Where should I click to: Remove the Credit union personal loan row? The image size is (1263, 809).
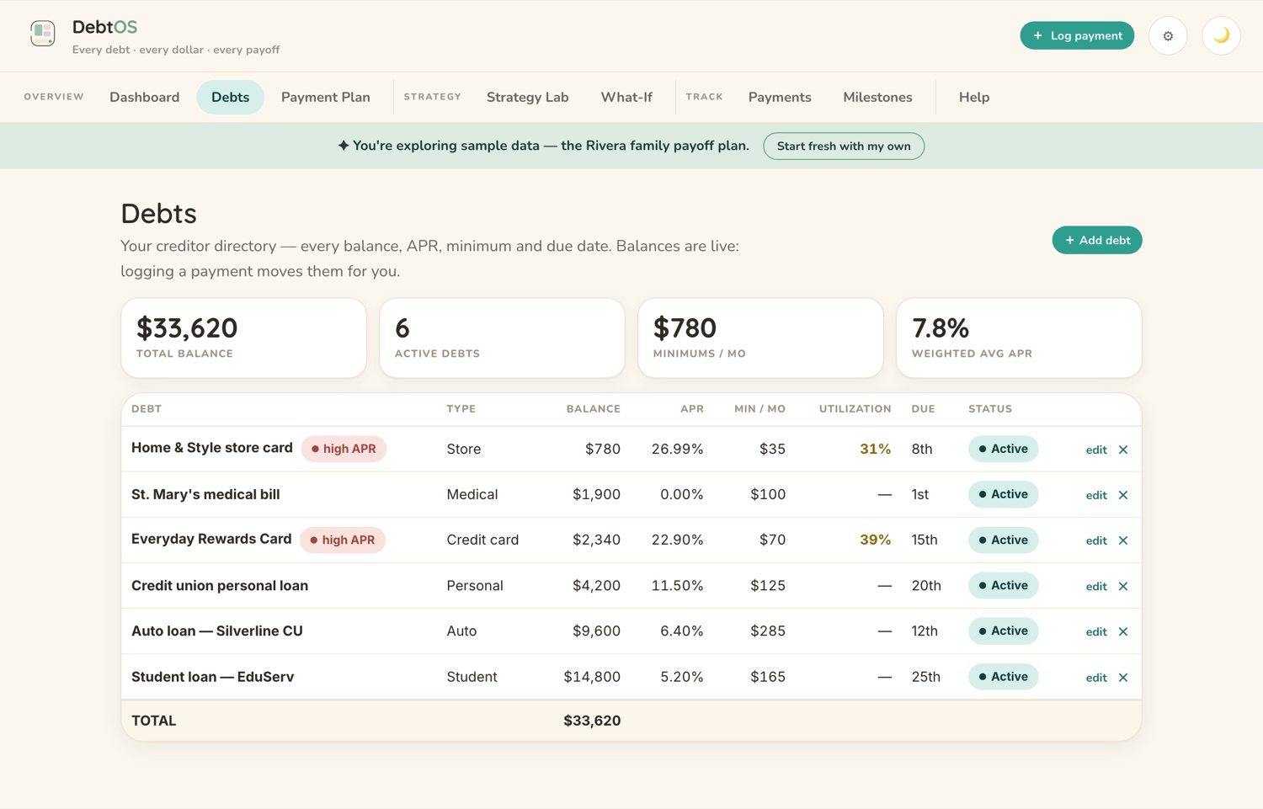coord(1123,586)
